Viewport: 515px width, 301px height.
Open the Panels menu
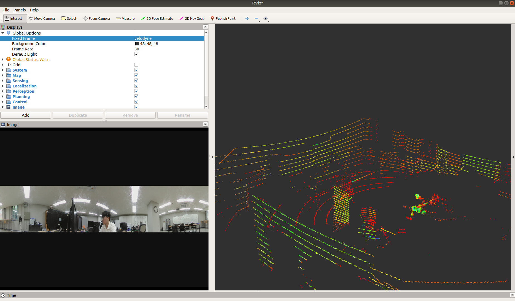19,10
